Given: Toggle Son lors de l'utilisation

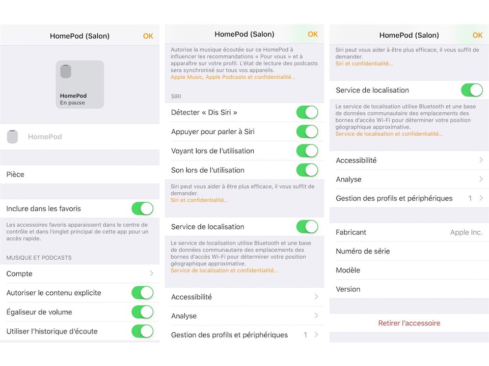Looking at the screenshot, I should 307,170.
